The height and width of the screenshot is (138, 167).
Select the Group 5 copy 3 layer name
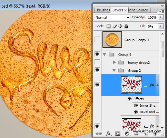click(x=137, y=40)
